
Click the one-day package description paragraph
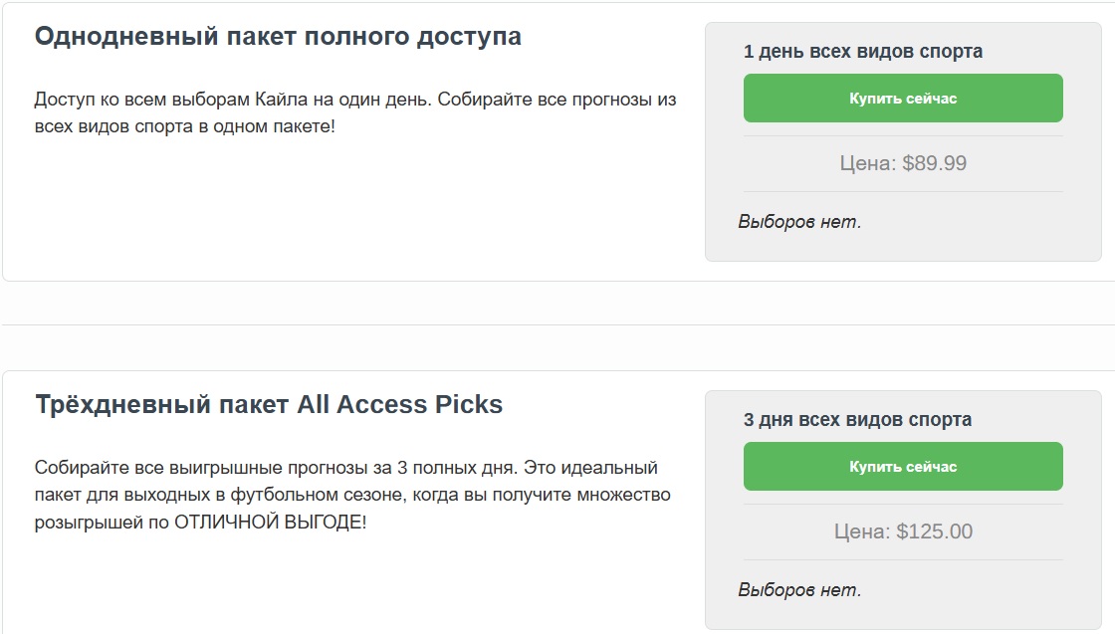point(354,114)
